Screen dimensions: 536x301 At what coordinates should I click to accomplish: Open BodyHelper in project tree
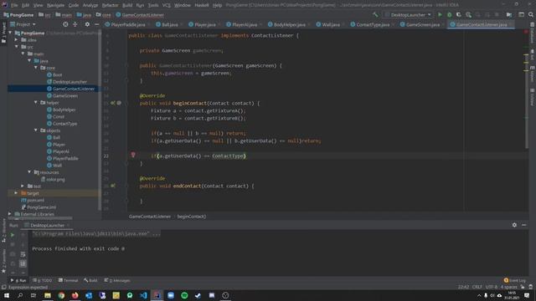click(64, 110)
